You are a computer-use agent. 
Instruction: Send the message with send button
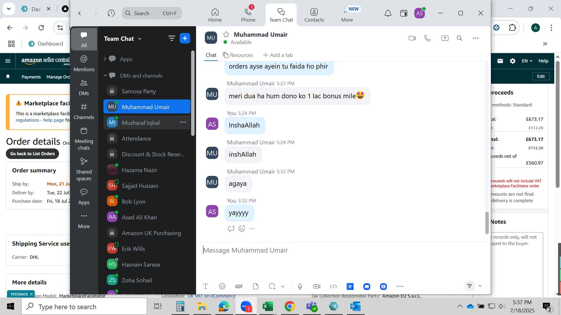(x=469, y=286)
